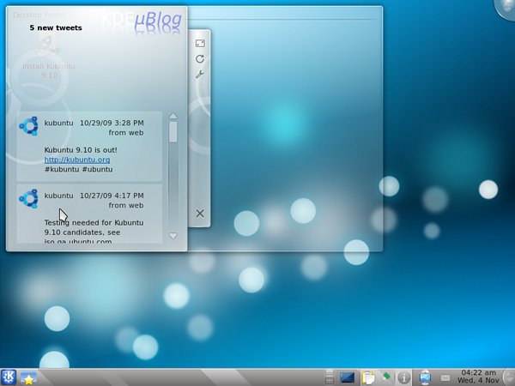Click the scroll down arrow of tweet list

tap(173, 236)
